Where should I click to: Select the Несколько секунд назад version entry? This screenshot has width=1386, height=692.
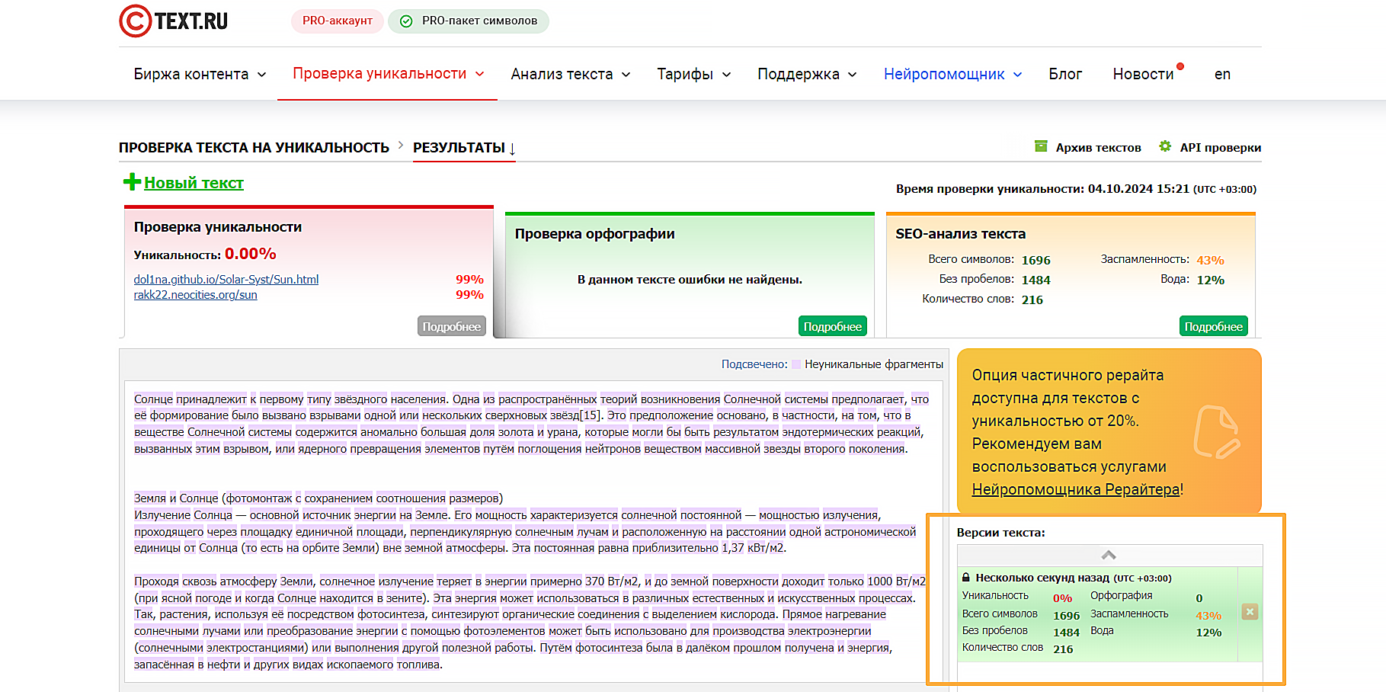tap(1097, 614)
